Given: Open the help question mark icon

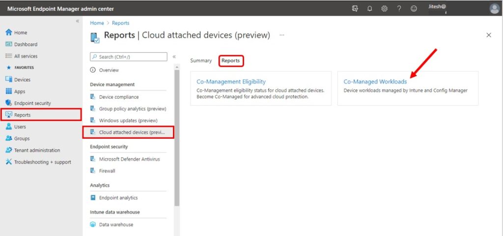Looking at the screenshot, I should click(x=399, y=9).
